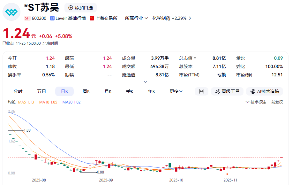The image size is (292, 185).
Task: Toggle 前复权 price adjustment mode
Action: 277,102
